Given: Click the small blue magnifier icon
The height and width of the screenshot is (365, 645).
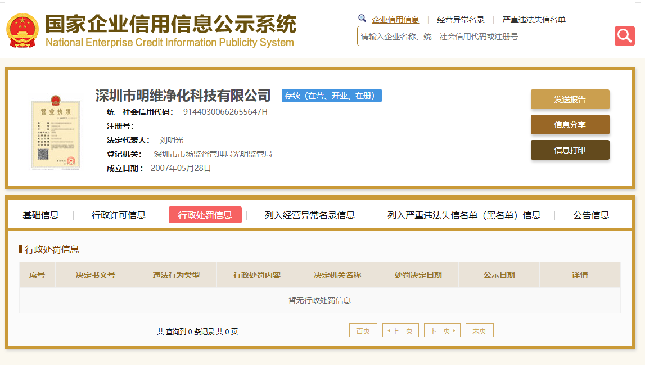Looking at the screenshot, I should (362, 18).
